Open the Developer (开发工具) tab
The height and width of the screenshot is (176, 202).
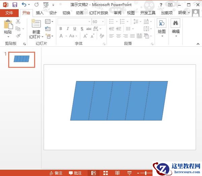click(148, 13)
